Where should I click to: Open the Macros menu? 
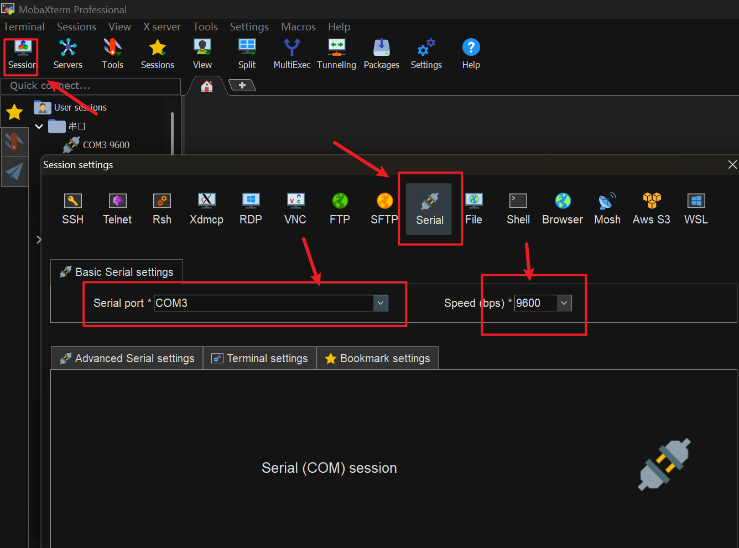point(298,27)
